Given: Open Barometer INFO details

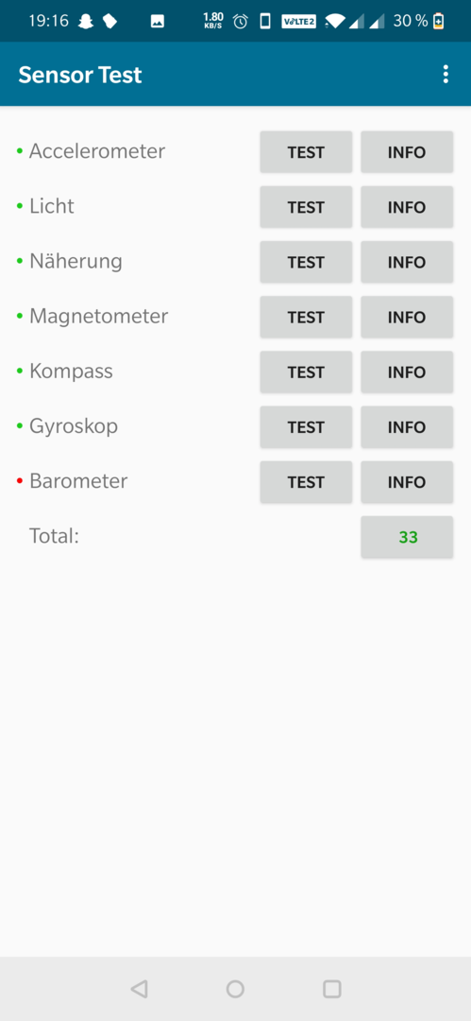Looking at the screenshot, I should point(407,482).
